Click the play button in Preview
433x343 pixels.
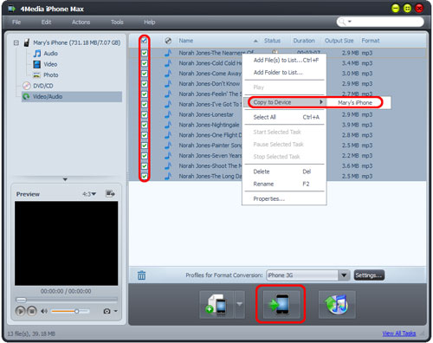point(20,311)
